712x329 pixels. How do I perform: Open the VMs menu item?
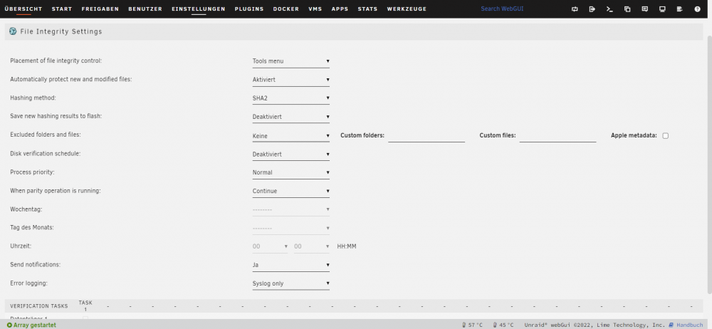315,9
